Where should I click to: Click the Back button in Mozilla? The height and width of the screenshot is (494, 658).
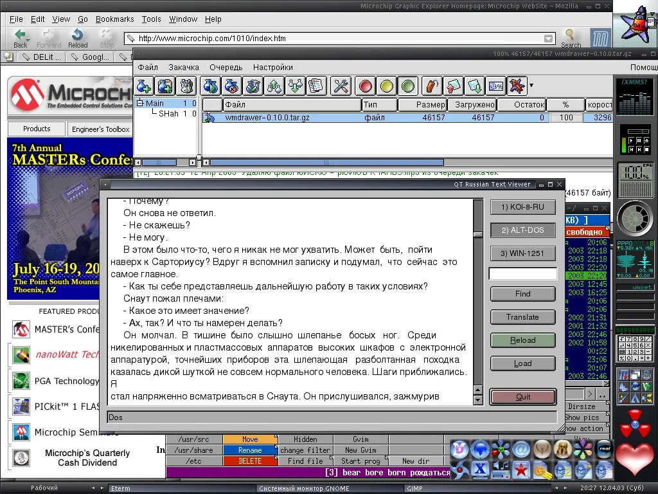20,39
